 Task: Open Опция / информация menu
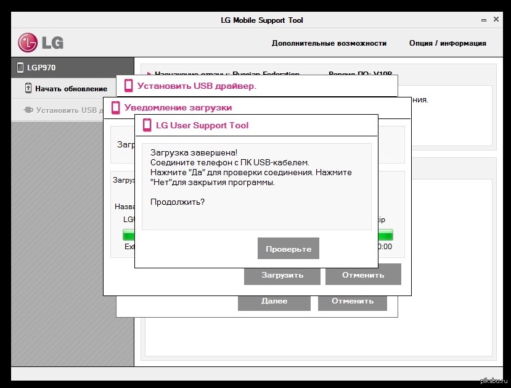448,43
